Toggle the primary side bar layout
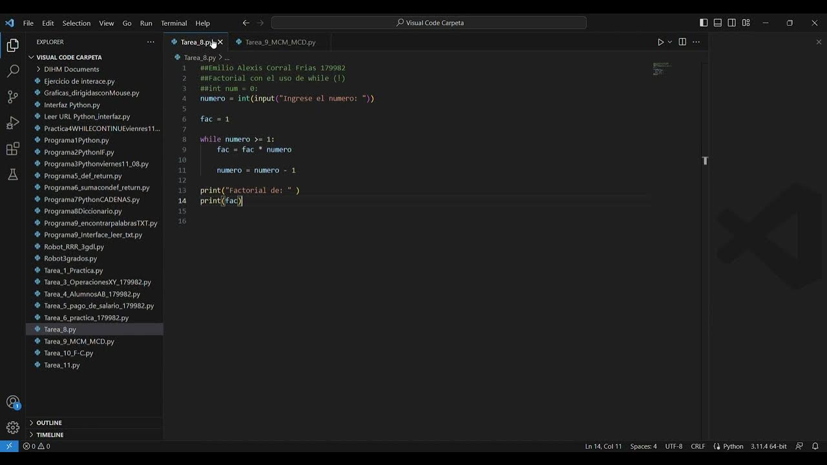Viewport: 827px width, 465px height. pos(704,23)
